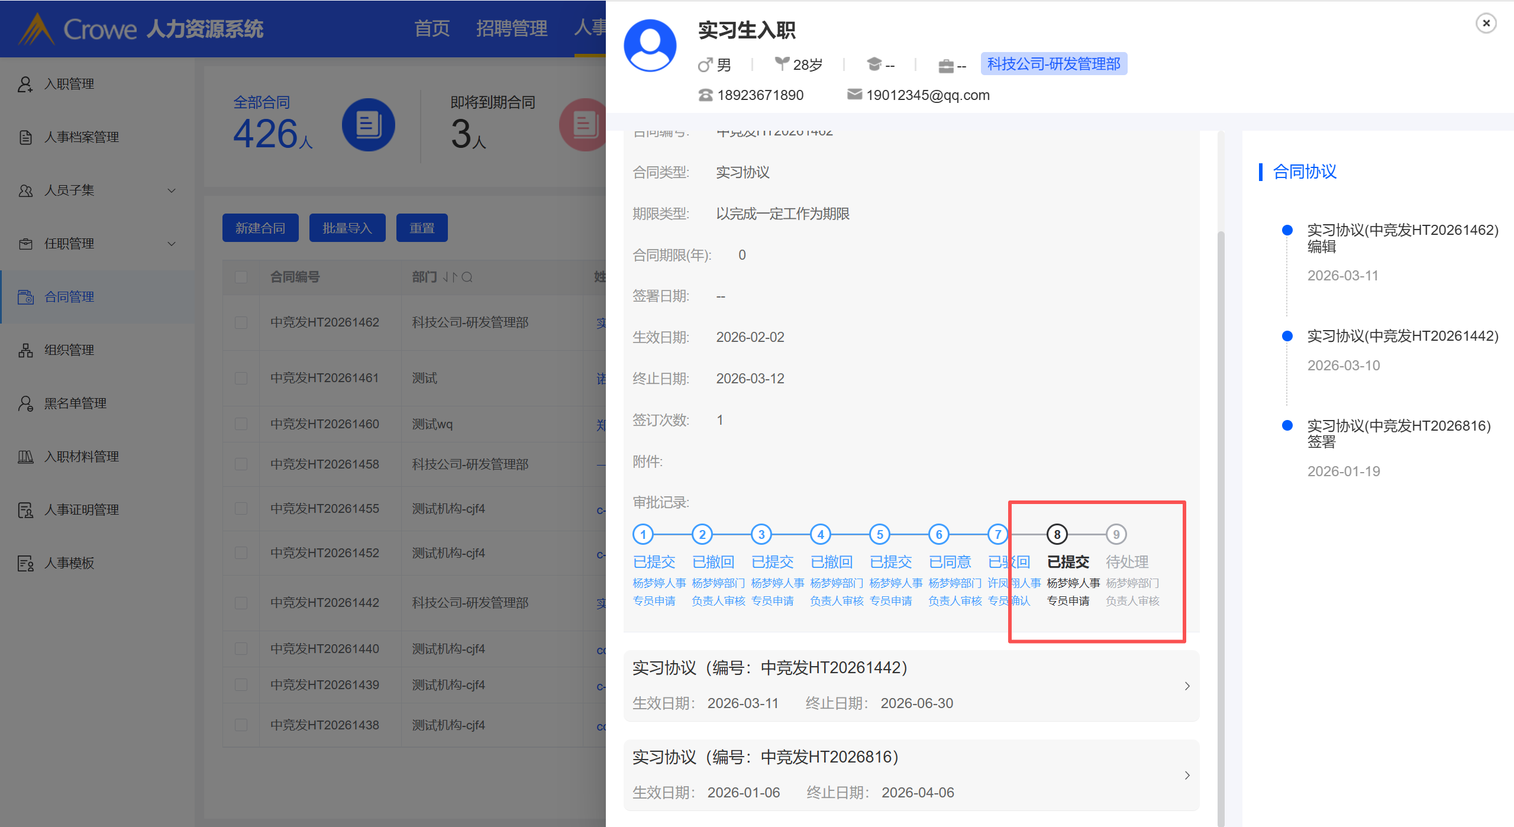Viewport: 1514px width, 827px height.
Task: Check the box for contract 中竞发HT20261462
Action: (241, 322)
